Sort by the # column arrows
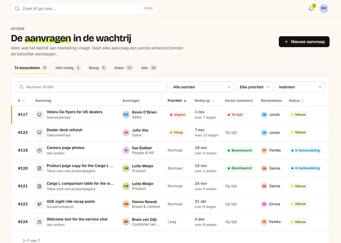341x243 pixels. 23,100
